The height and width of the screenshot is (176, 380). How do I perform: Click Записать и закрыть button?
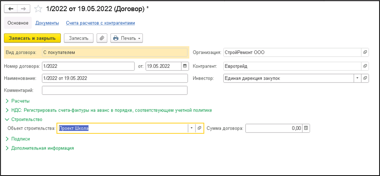32,38
